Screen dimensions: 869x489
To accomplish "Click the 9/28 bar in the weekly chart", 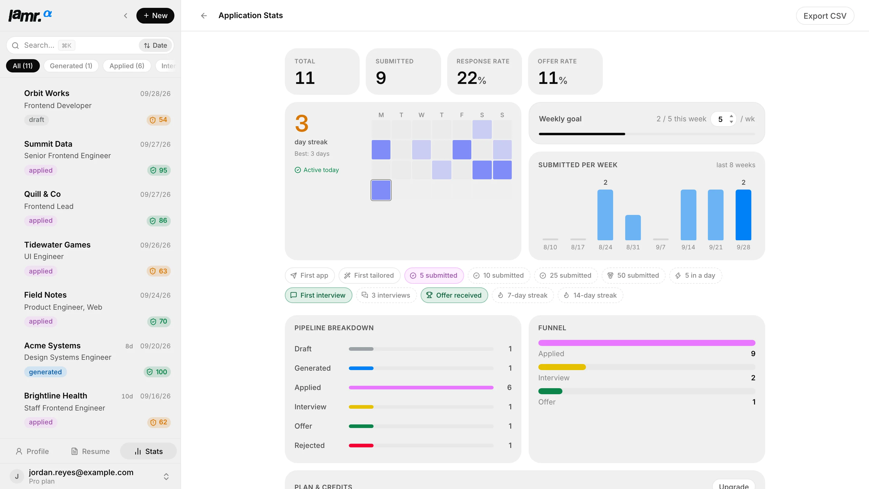I will [743, 215].
